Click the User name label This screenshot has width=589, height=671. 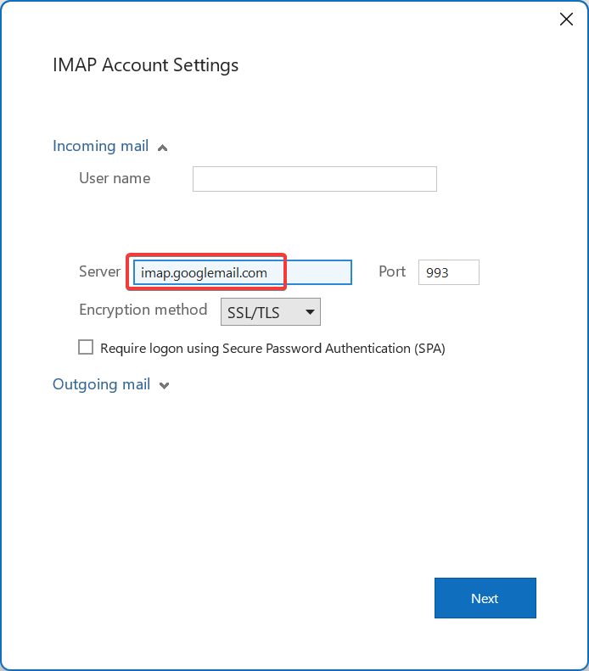115,178
